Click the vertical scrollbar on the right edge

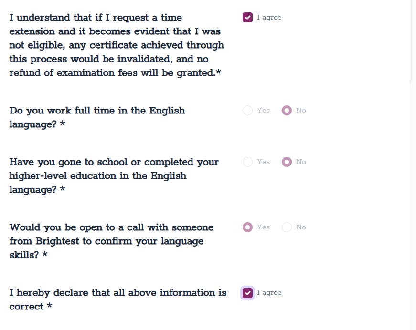point(413,43)
